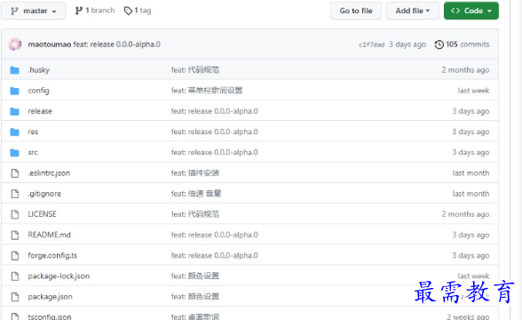This screenshot has width=522, height=320.
Task: Open the green Code dropdown
Action: pyautogui.click(x=471, y=11)
